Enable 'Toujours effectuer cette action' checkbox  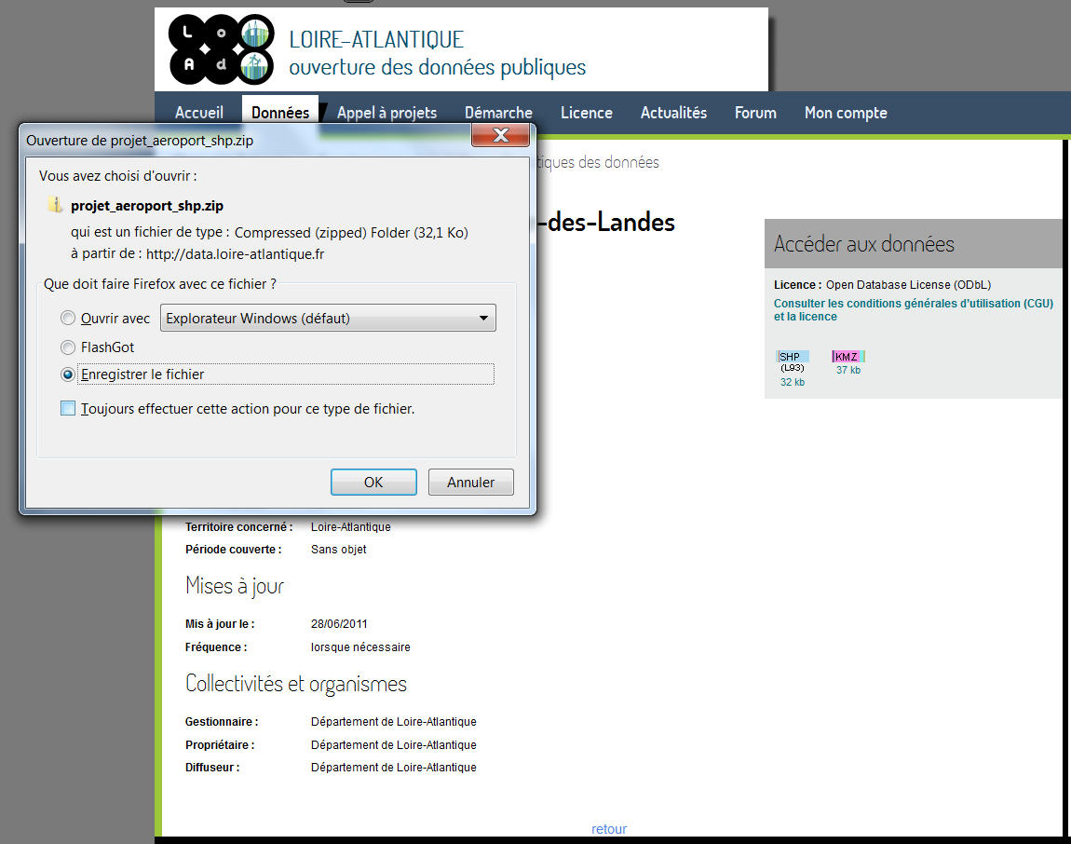pos(68,408)
